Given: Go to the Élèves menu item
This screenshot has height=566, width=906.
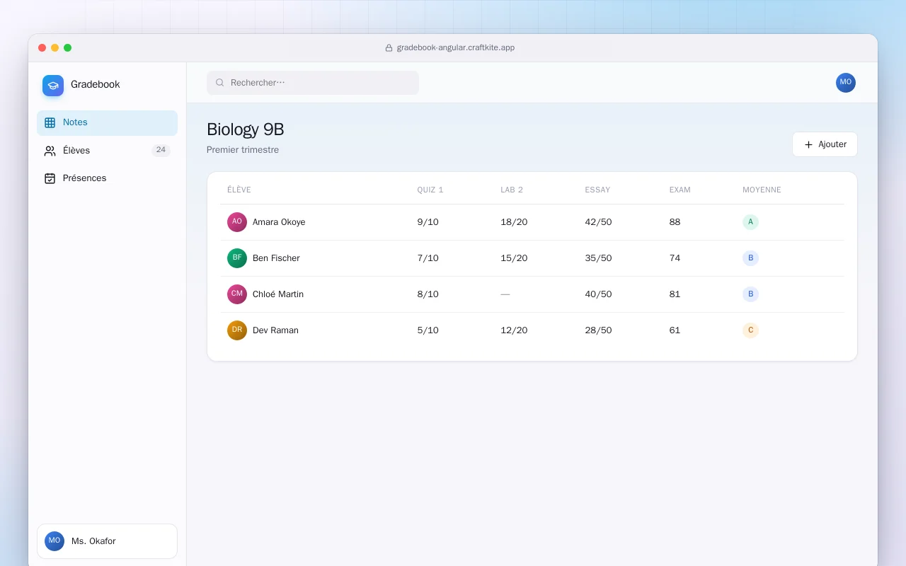Looking at the screenshot, I should pyautogui.click(x=107, y=151).
